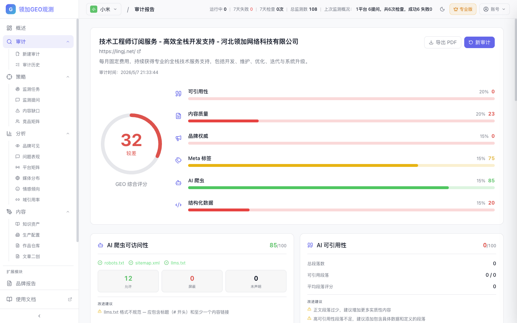Click the warning icon beside llms.txt 格式不规范
This screenshot has height=323, width=517.
point(100,312)
